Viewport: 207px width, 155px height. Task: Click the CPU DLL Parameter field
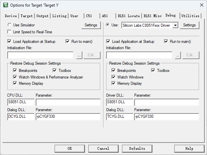[68, 102]
